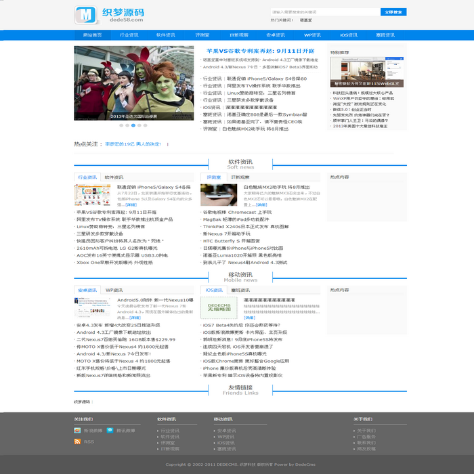Switch to the 行业资讯 tab in Soft news
Viewport: 474px width, 474px height.
click(87, 177)
